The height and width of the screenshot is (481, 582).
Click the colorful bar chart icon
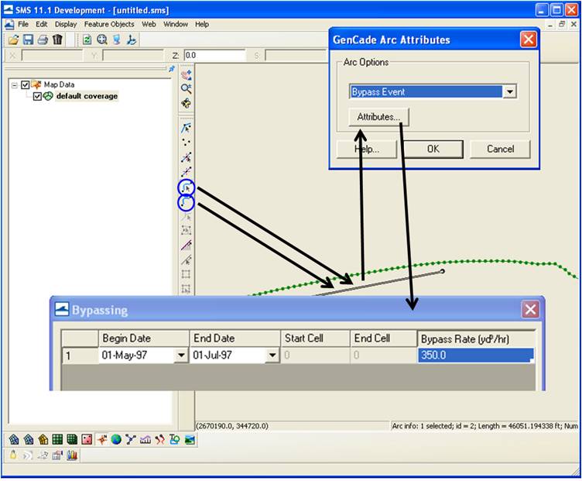click(72, 455)
